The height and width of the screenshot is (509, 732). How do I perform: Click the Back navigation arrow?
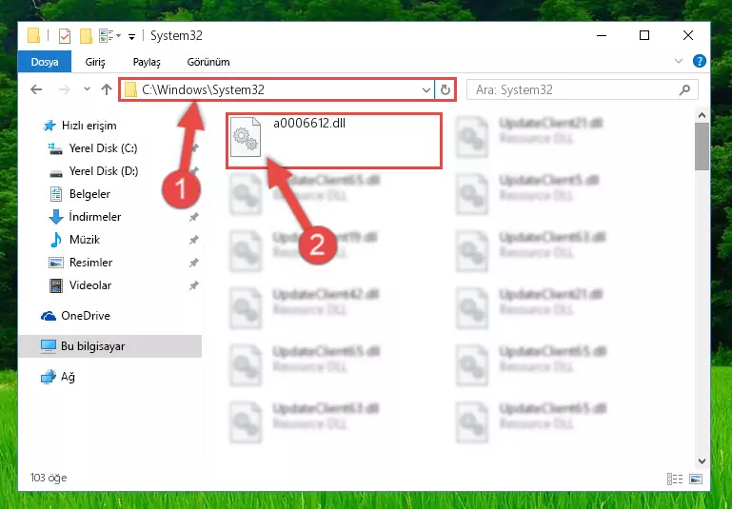click(36, 89)
